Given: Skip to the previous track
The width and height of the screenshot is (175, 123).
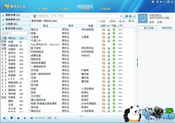Looking at the screenshot, I should [x=4, y=118].
